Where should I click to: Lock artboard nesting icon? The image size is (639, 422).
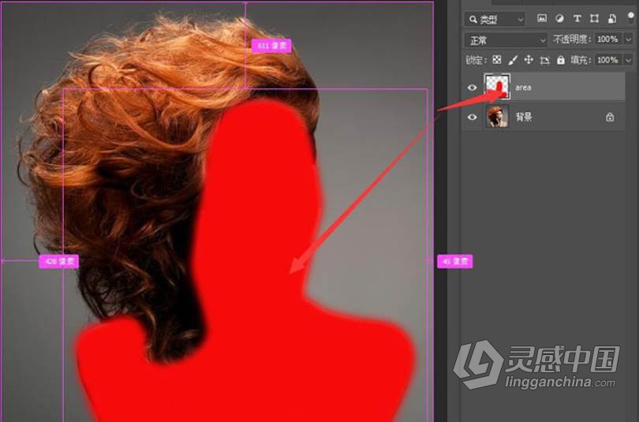(x=545, y=60)
